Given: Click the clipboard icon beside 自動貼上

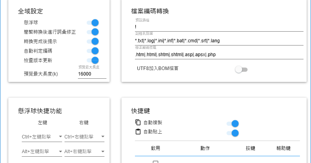Looking at the screenshot, I should point(138,131).
